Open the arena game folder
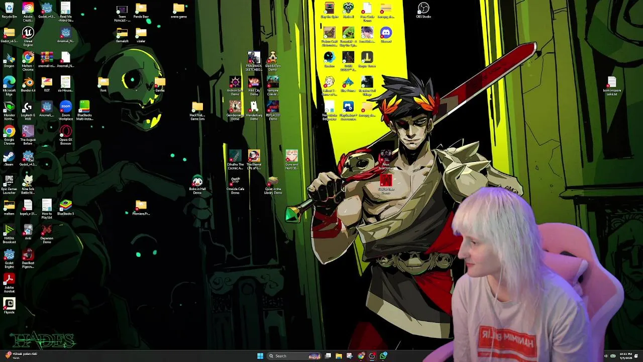Image resolution: width=643 pixels, height=362 pixels. pyautogui.click(x=179, y=11)
